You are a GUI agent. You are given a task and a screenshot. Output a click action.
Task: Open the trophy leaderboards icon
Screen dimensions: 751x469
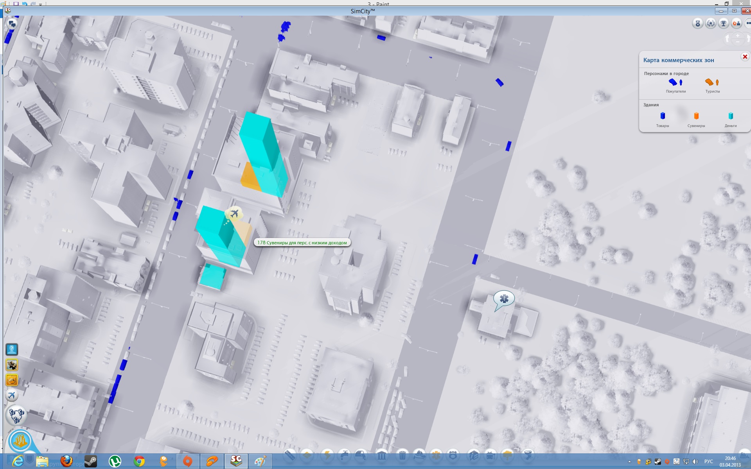pyautogui.click(x=724, y=23)
